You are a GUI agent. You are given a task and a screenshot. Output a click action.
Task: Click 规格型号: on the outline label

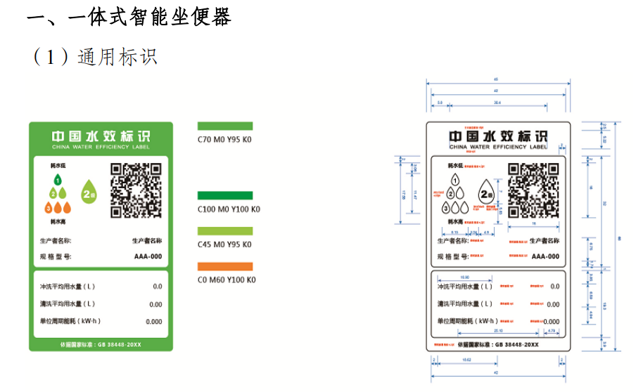coord(453,256)
